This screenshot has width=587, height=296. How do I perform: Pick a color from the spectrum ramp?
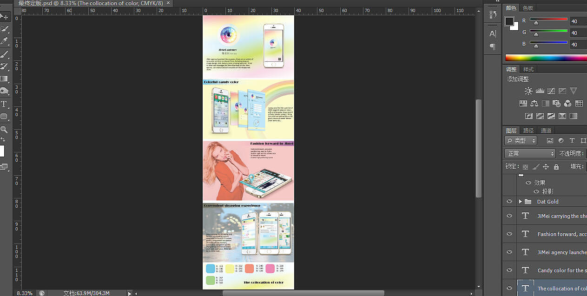click(546, 58)
